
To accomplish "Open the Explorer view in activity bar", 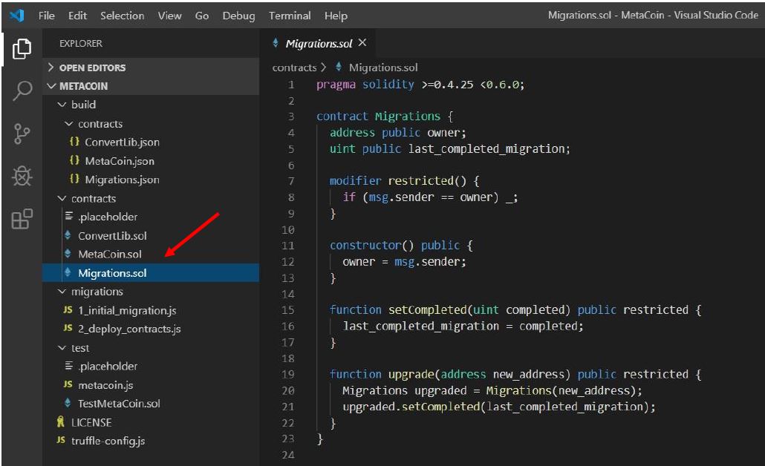I will point(22,49).
